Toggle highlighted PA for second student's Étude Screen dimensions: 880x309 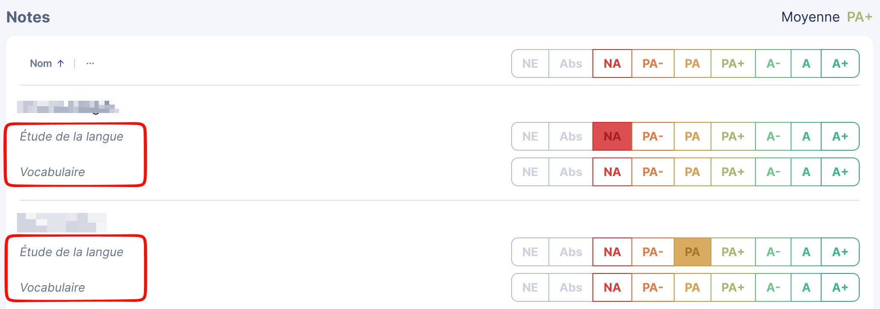(692, 252)
